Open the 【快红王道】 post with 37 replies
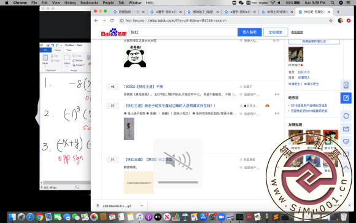 coord(169,106)
